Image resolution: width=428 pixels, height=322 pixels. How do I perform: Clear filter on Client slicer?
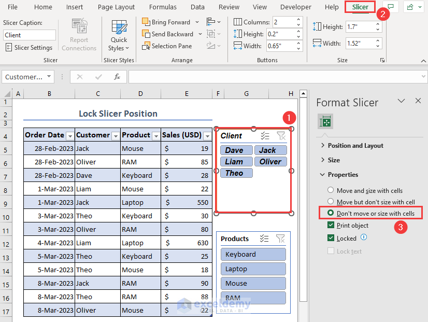[x=281, y=136]
